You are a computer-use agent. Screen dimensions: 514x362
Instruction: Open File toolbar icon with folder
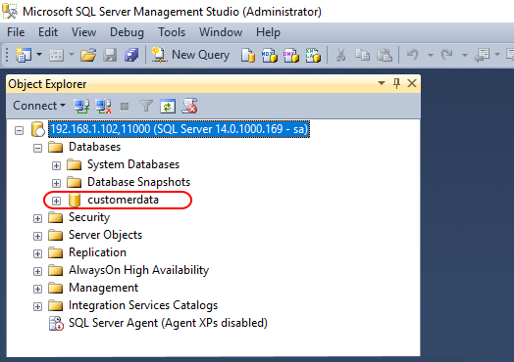pos(88,55)
